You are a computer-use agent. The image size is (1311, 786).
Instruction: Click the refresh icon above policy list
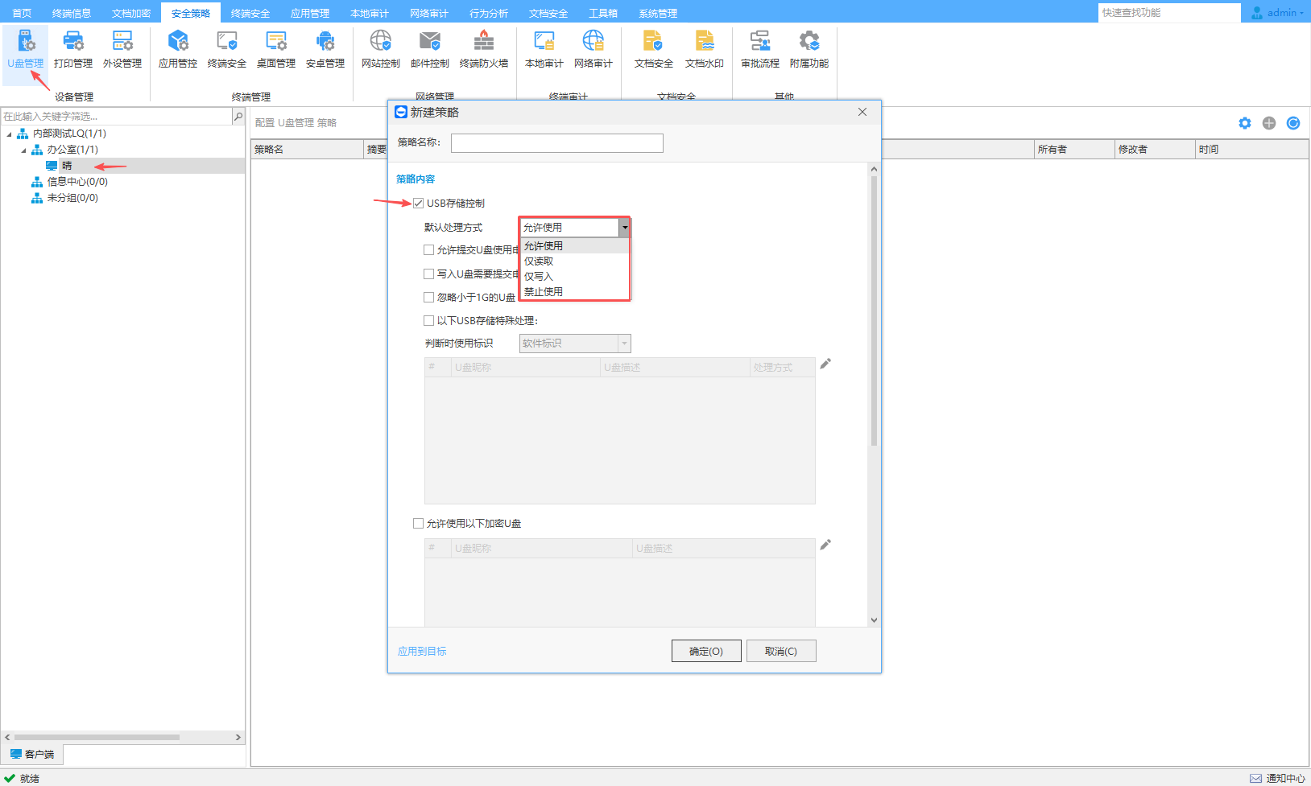pos(1293,123)
